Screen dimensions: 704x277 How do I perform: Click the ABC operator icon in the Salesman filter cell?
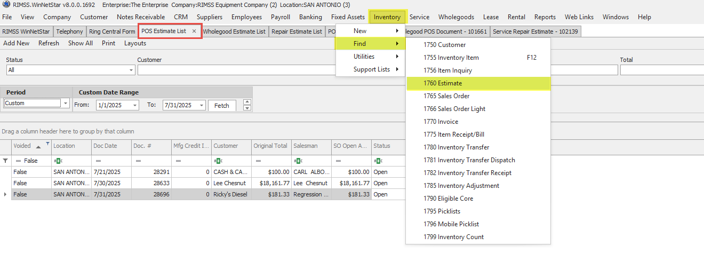point(298,161)
